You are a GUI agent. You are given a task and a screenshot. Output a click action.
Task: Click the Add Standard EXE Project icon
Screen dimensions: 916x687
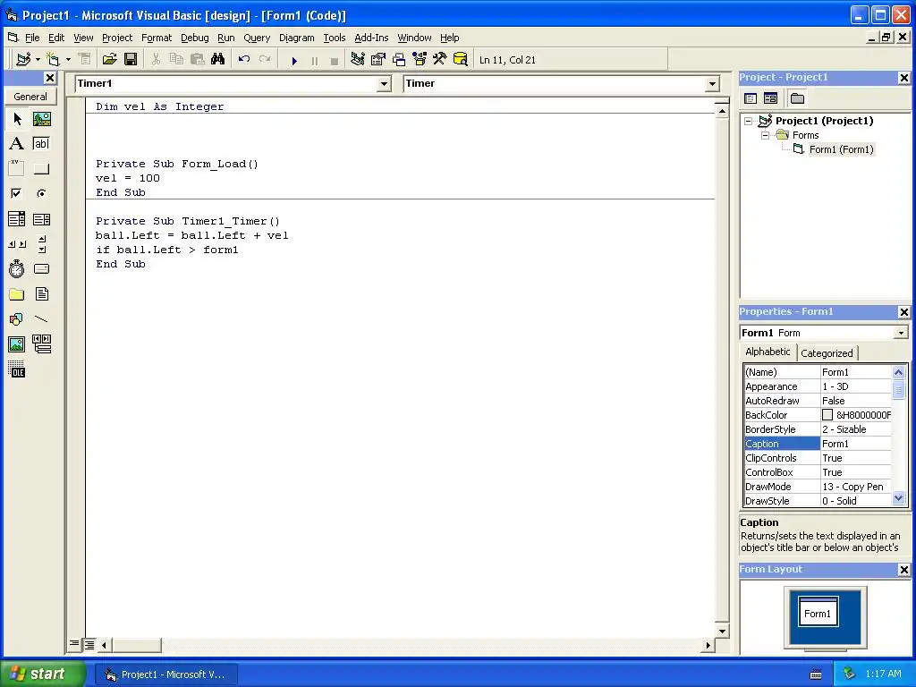(x=23, y=60)
